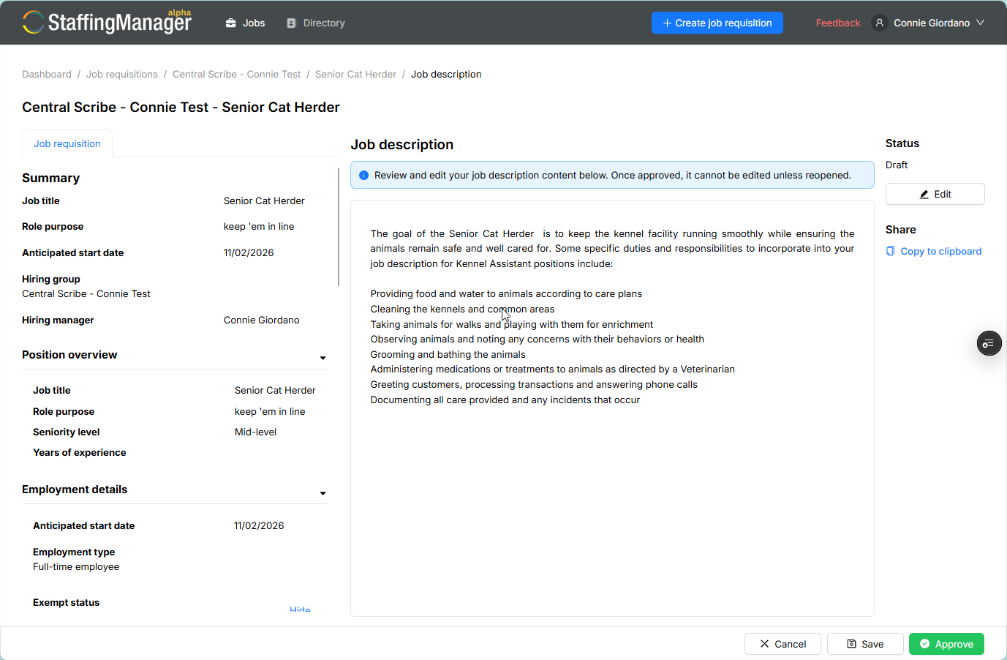
Task: Click the Cancel button
Action: (x=782, y=644)
